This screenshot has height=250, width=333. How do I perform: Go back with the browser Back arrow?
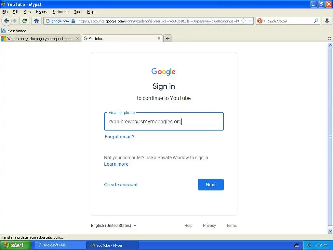(6, 21)
